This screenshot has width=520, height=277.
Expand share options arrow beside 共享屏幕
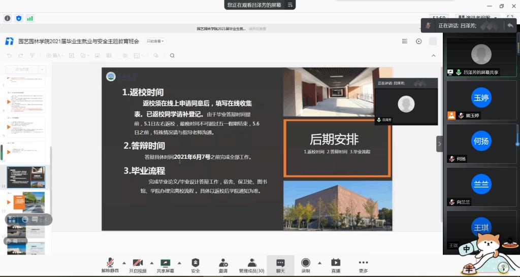[179, 263]
